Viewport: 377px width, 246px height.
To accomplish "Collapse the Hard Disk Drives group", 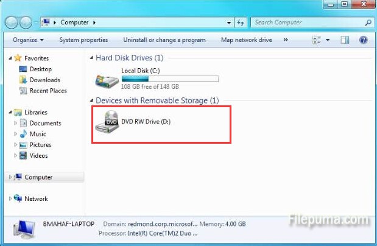I will pos(91,58).
